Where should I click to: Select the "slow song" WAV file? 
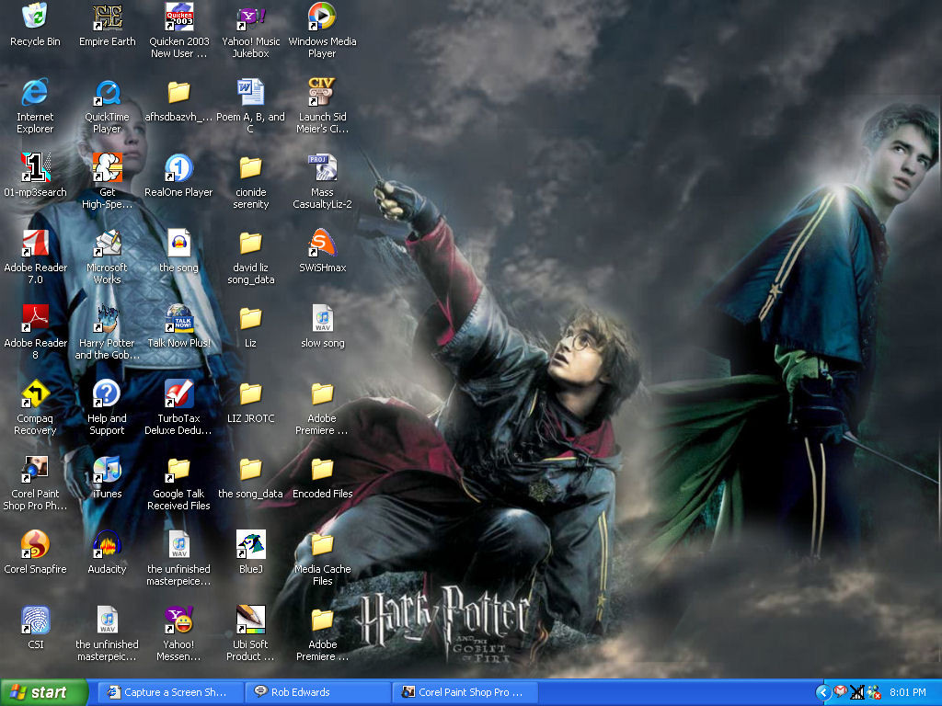(x=322, y=319)
